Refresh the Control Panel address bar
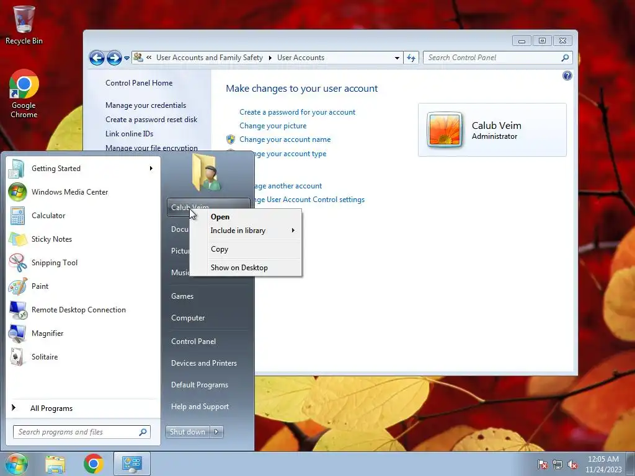Image resolution: width=635 pixels, height=476 pixels. click(411, 58)
